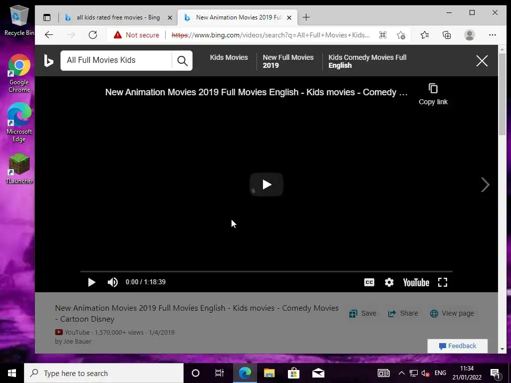Viewport: 511px width, 383px height.
Task: Open Edge Settings and more menu
Action: 493,35
